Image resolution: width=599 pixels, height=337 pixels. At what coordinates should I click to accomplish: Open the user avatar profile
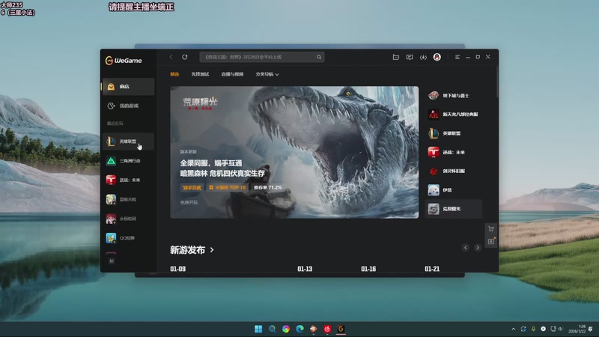coord(437,57)
